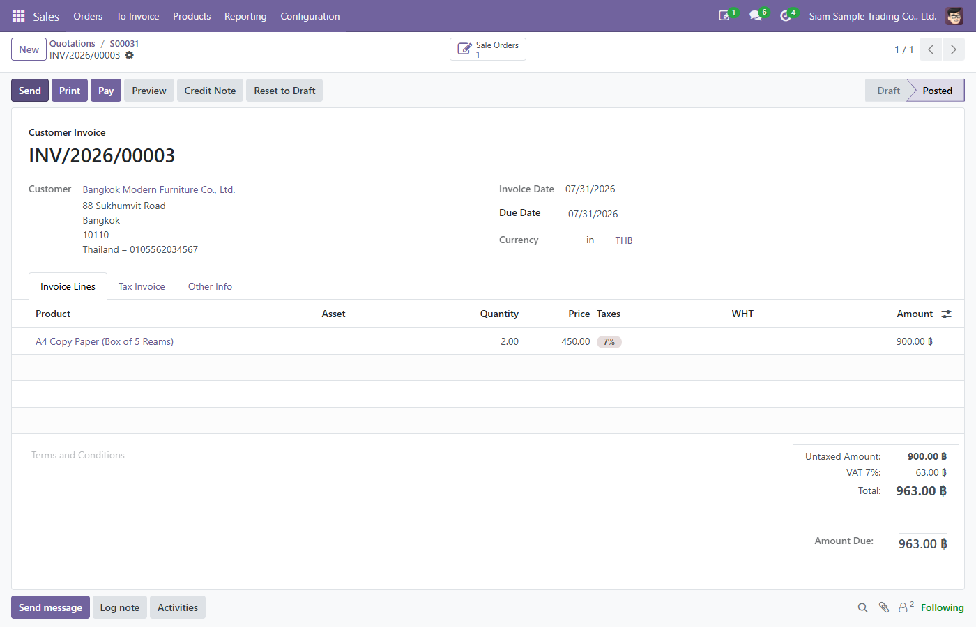Go to next record arrow
The height and width of the screenshot is (627, 976).
click(953, 49)
